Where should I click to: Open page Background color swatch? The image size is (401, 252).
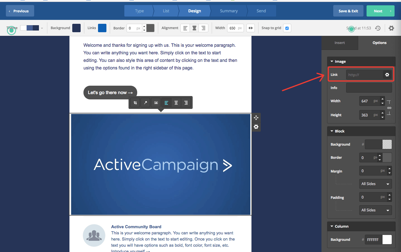point(76,28)
